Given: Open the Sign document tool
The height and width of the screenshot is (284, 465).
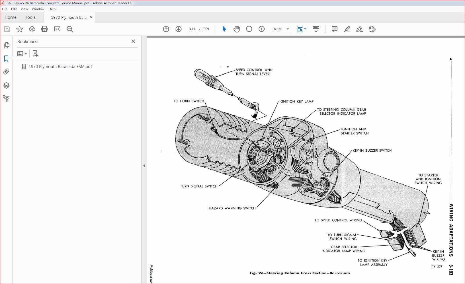Looking at the screenshot, I should click(360, 29).
